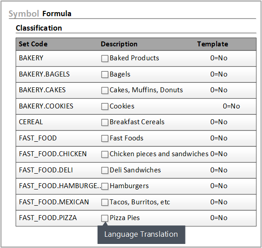
Task: Switch to the Symbol tab
Action: point(24,14)
